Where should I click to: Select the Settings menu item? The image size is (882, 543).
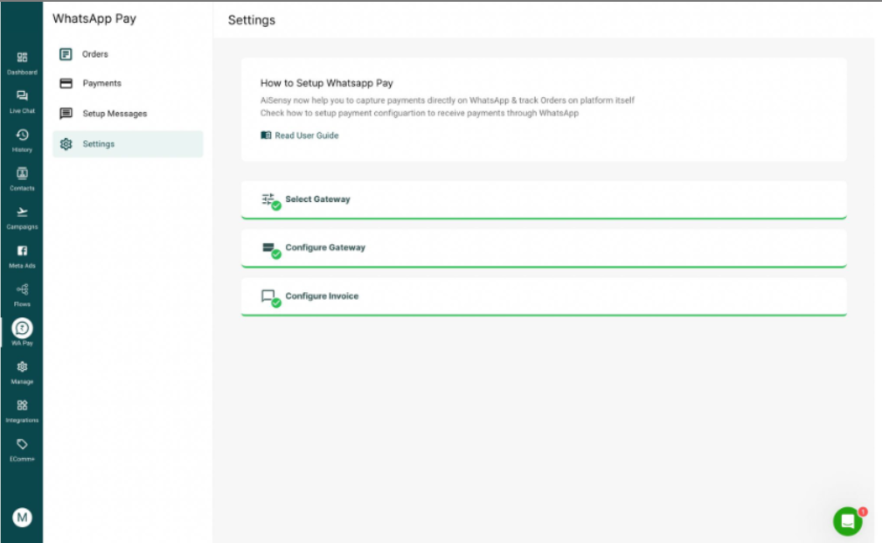point(128,144)
